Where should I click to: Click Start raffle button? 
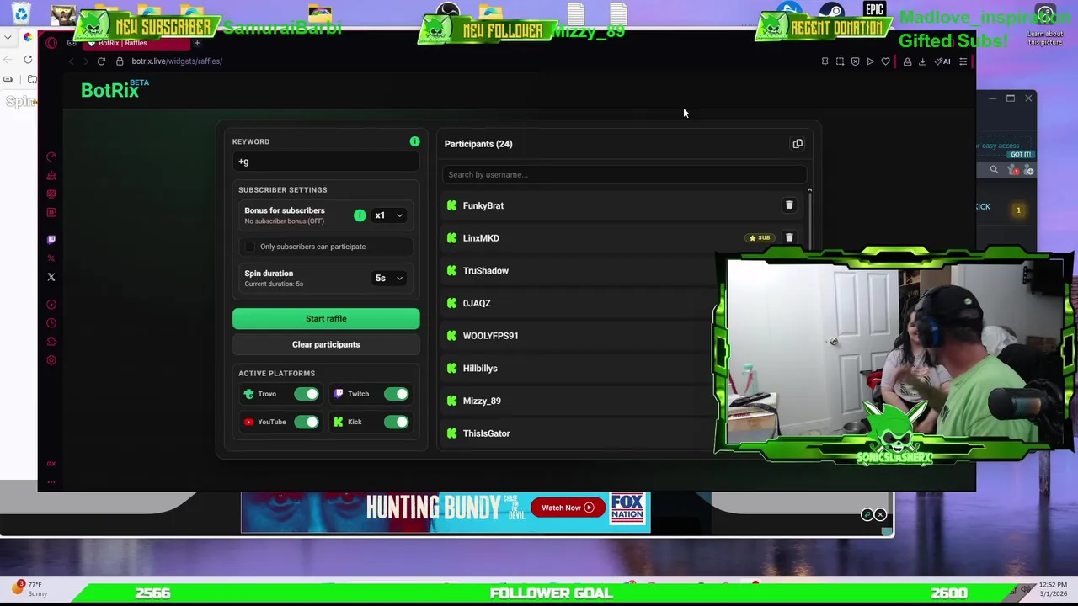pos(326,318)
